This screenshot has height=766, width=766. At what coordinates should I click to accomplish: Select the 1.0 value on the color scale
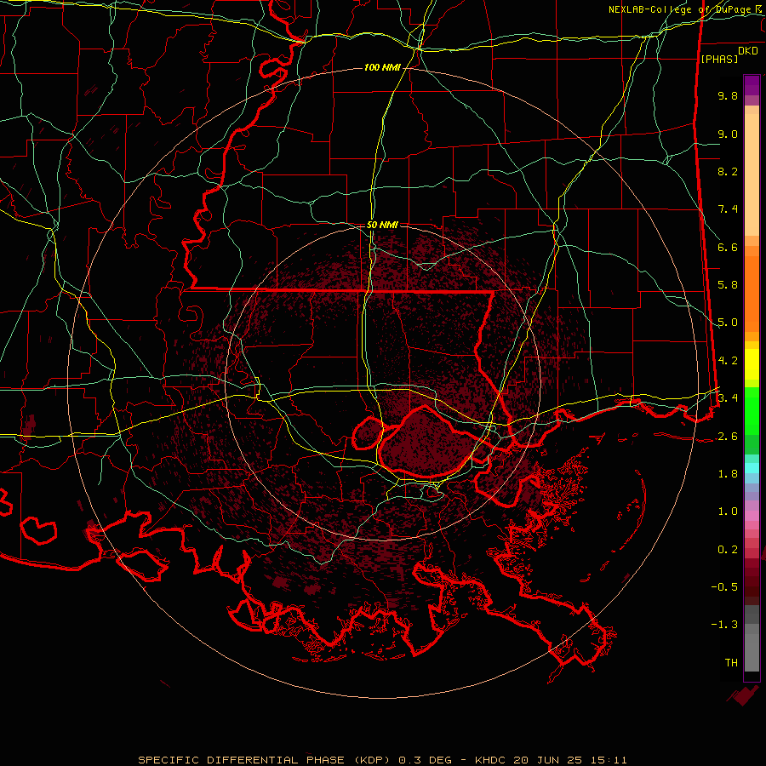[728, 512]
